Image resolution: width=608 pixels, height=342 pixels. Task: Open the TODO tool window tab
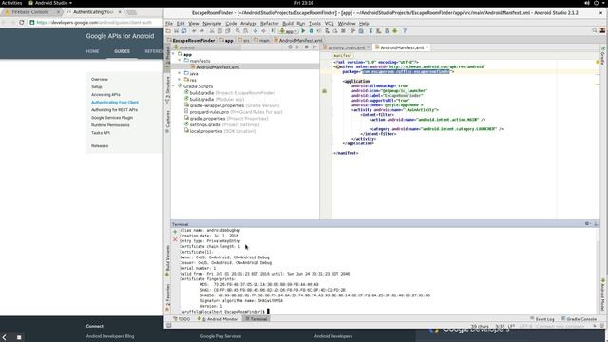click(181, 319)
